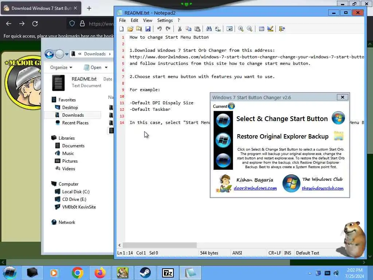Close the Start Button Changer dialog

pyautogui.click(x=342, y=97)
